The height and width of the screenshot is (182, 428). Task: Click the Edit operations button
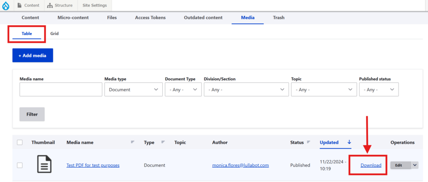(x=400, y=165)
